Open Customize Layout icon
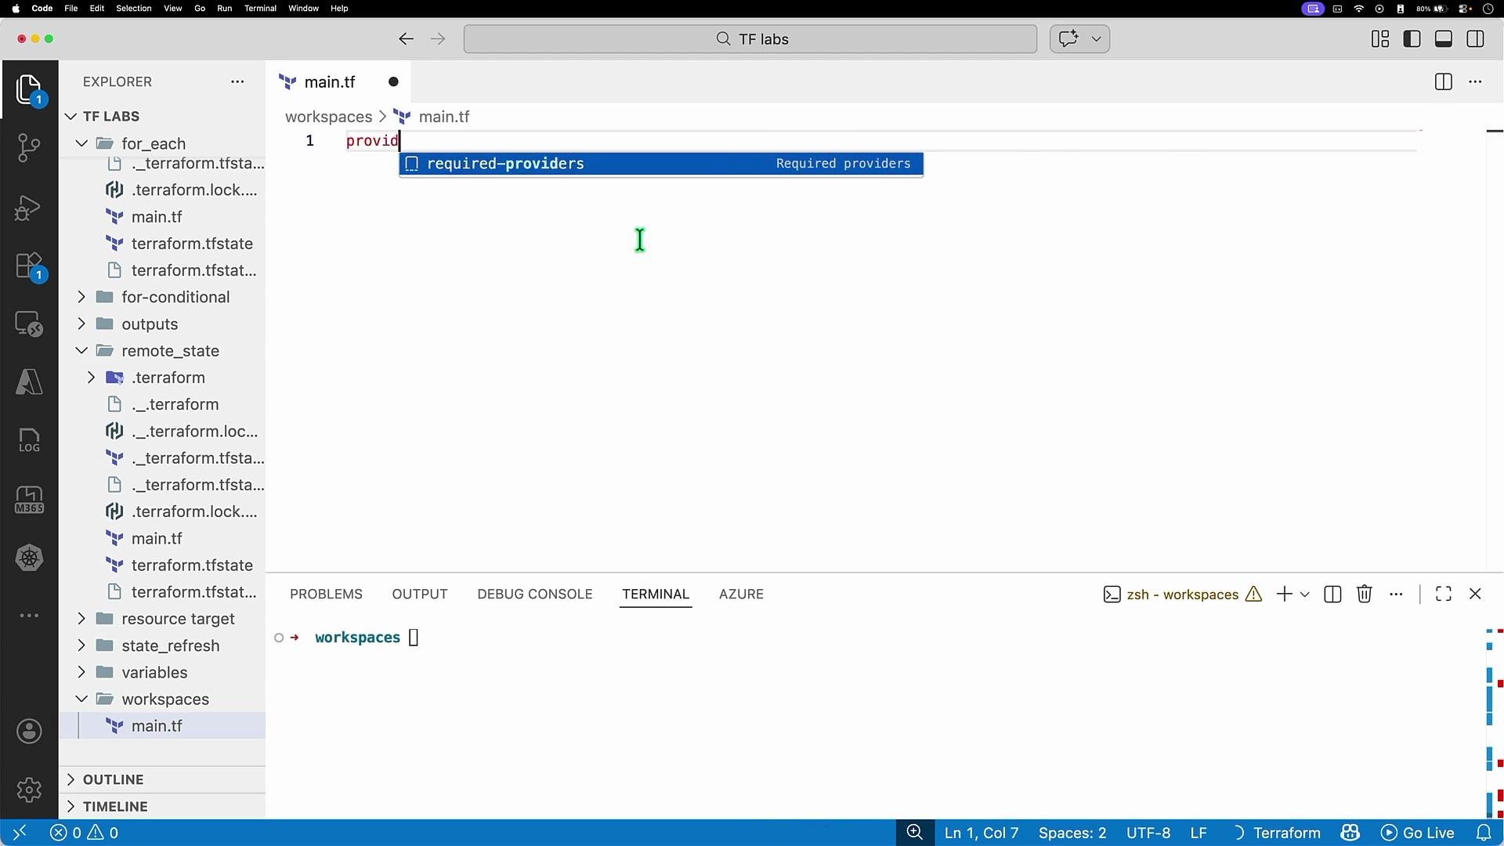The image size is (1504, 846). tap(1380, 39)
